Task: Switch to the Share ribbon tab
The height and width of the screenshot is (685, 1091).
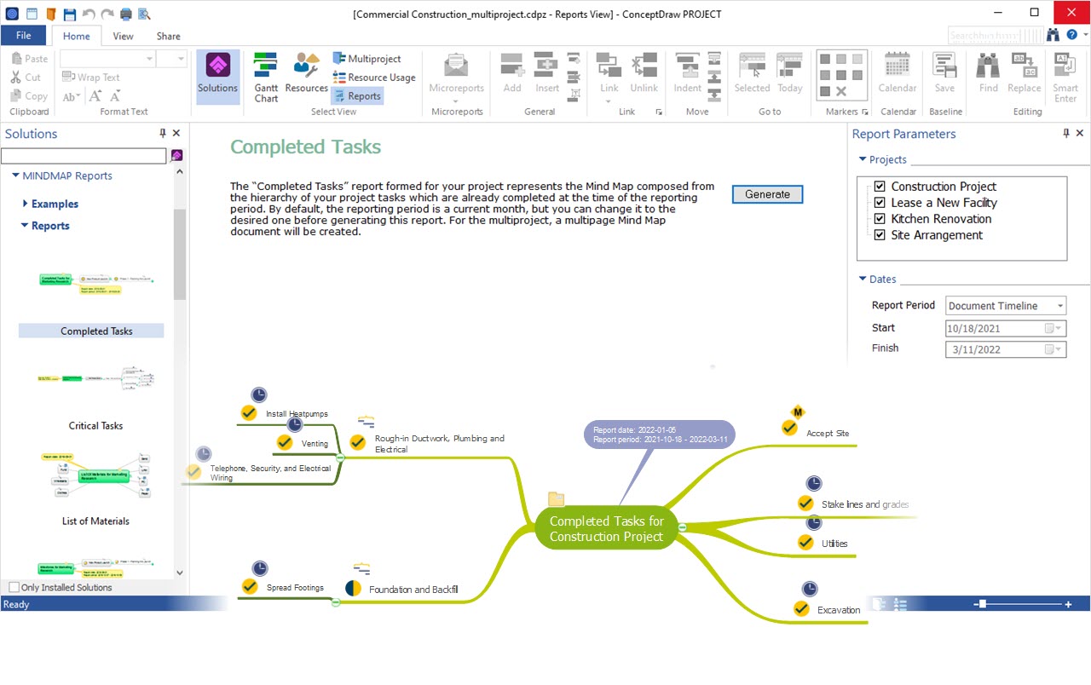Action: coord(169,36)
